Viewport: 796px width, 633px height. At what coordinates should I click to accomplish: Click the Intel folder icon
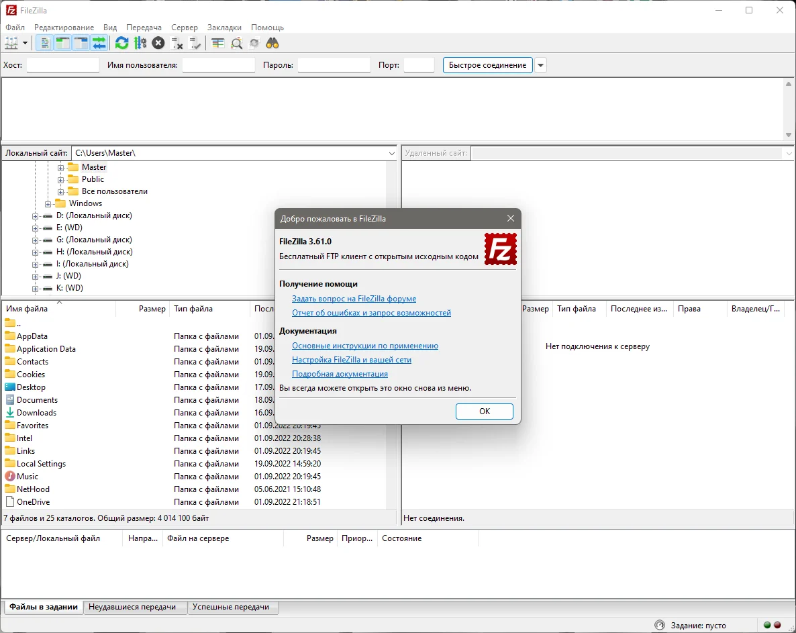point(9,438)
